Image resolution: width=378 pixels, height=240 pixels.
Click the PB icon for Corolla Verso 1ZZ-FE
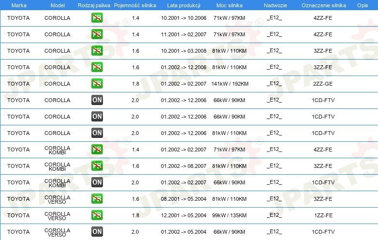pos(97,215)
